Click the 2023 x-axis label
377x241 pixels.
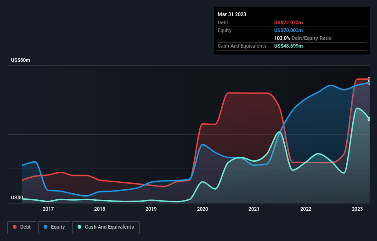[x=357, y=209]
